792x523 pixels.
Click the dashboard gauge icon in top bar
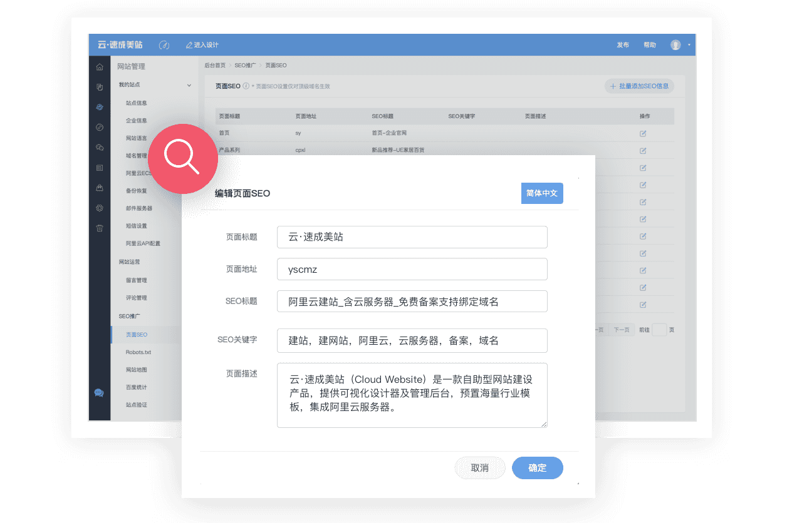click(x=164, y=45)
